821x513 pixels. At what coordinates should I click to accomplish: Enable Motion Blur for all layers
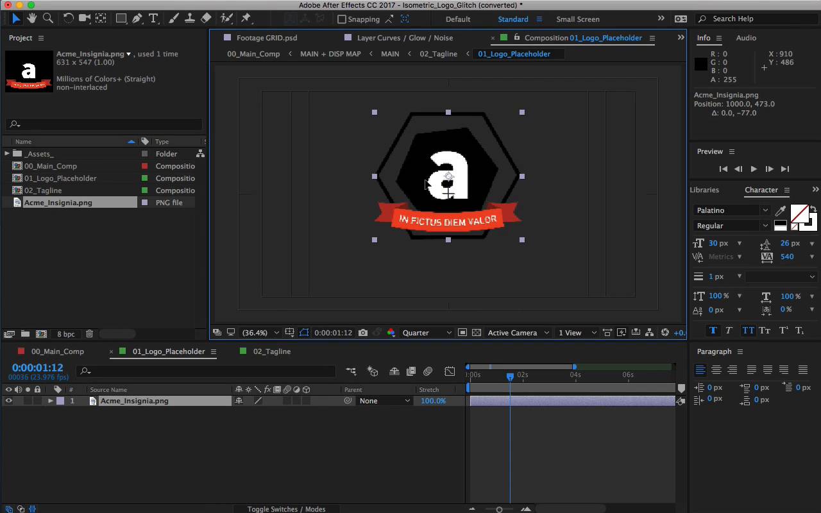[x=428, y=371]
